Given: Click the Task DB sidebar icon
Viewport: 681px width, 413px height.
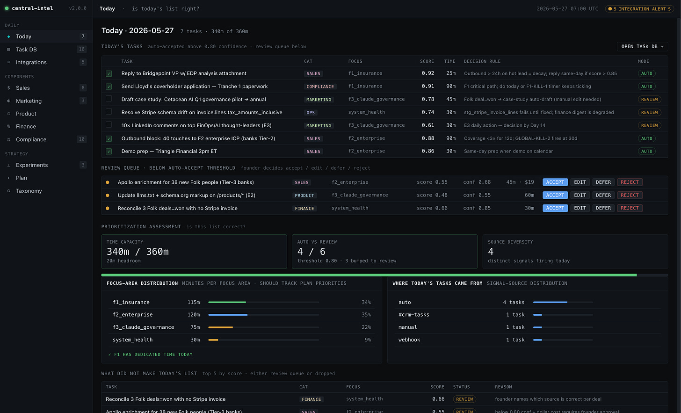Looking at the screenshot, I should point(8,49).
